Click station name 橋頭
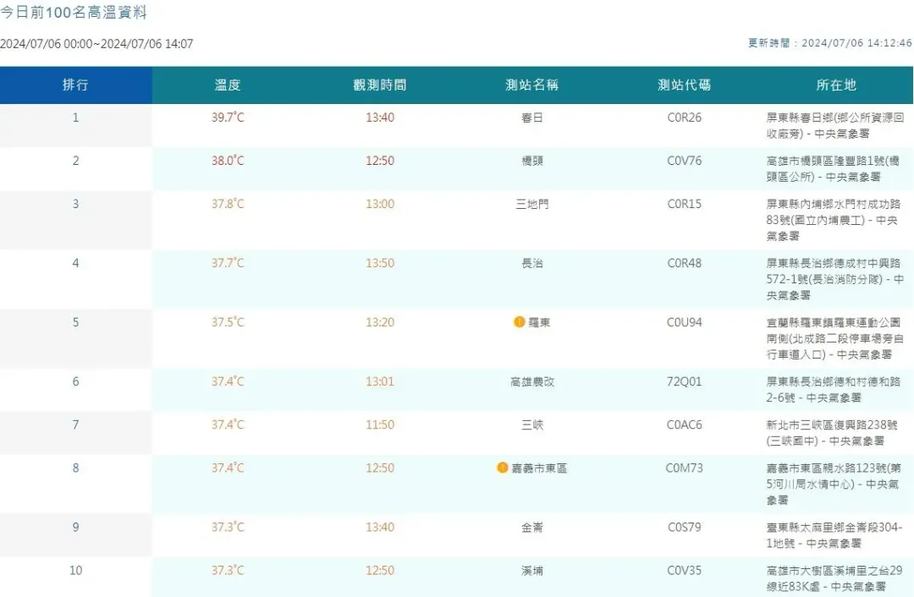This screenshot has width=914, height=597. (532, 161)
